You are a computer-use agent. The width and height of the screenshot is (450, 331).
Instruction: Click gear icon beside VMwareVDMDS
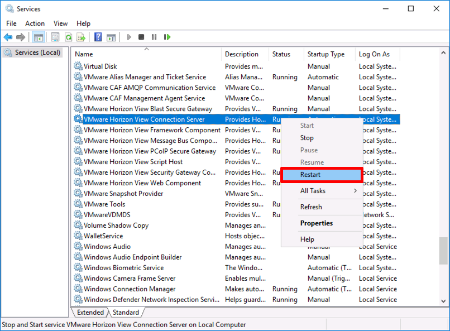pyautogui.click(x=78, y=214)
